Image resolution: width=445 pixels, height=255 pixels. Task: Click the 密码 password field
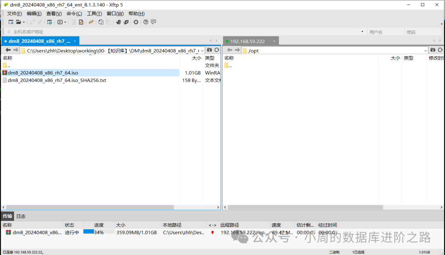(x=423, y=32)
